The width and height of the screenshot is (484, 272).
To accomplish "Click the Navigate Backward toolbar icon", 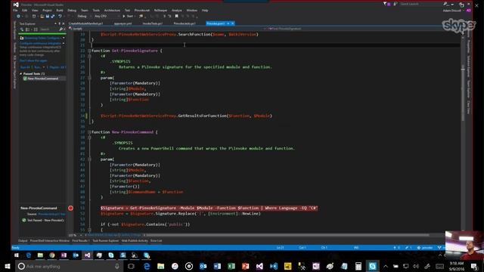I will click(18, 16).
